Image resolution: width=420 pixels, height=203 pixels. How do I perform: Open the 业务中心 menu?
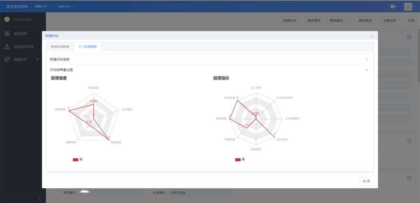pyautogui.click(x=66, y=7)
